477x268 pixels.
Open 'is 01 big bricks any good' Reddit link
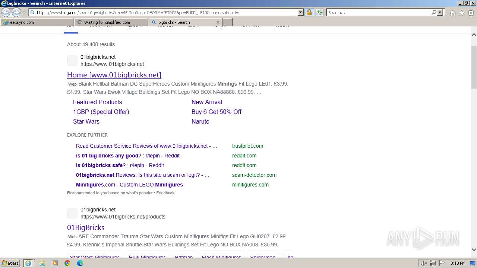[x=128, y=156]
